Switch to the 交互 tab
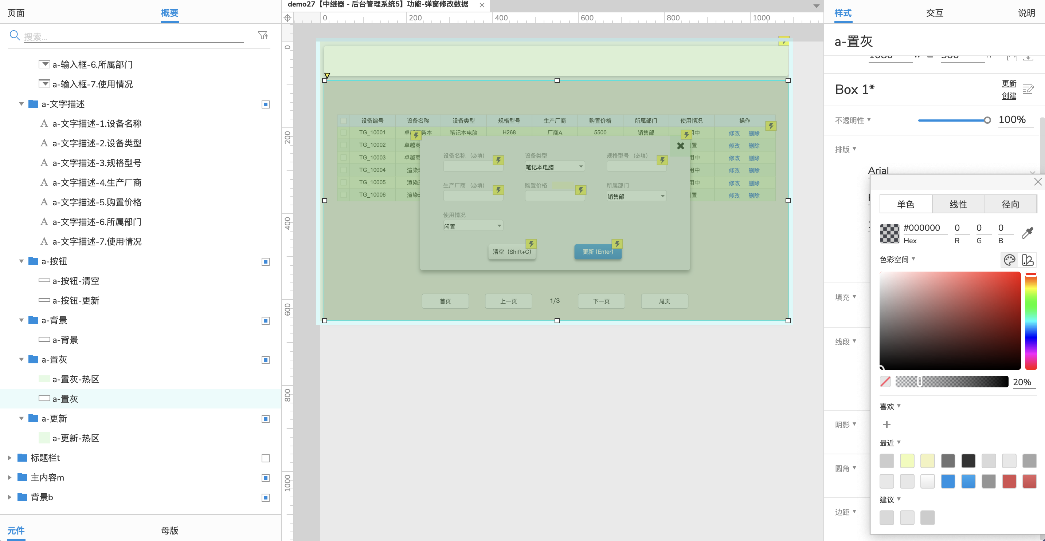The image size is (1045, 541). tap(935, 13)
